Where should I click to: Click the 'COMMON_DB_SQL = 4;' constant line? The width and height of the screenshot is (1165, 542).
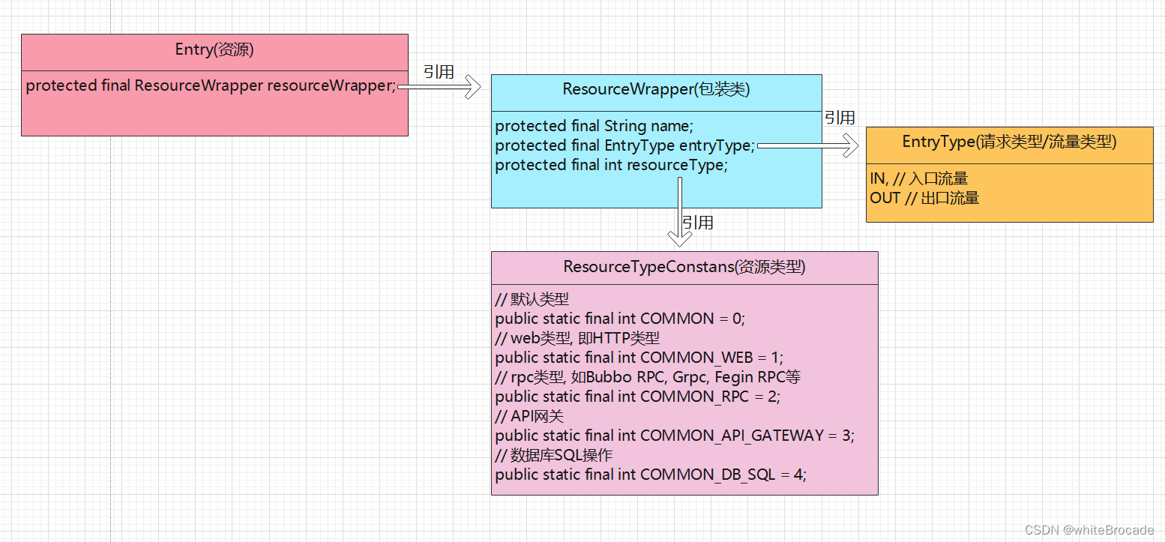(651, 475)
